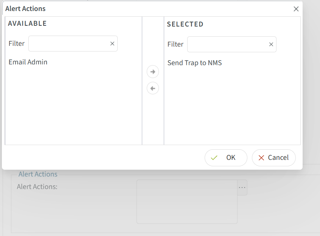Image resolution: width=320 pixels, height=236 pixels.
Task: Open the Alert Actions browse ellipsis button
Action: pos(242,188)
